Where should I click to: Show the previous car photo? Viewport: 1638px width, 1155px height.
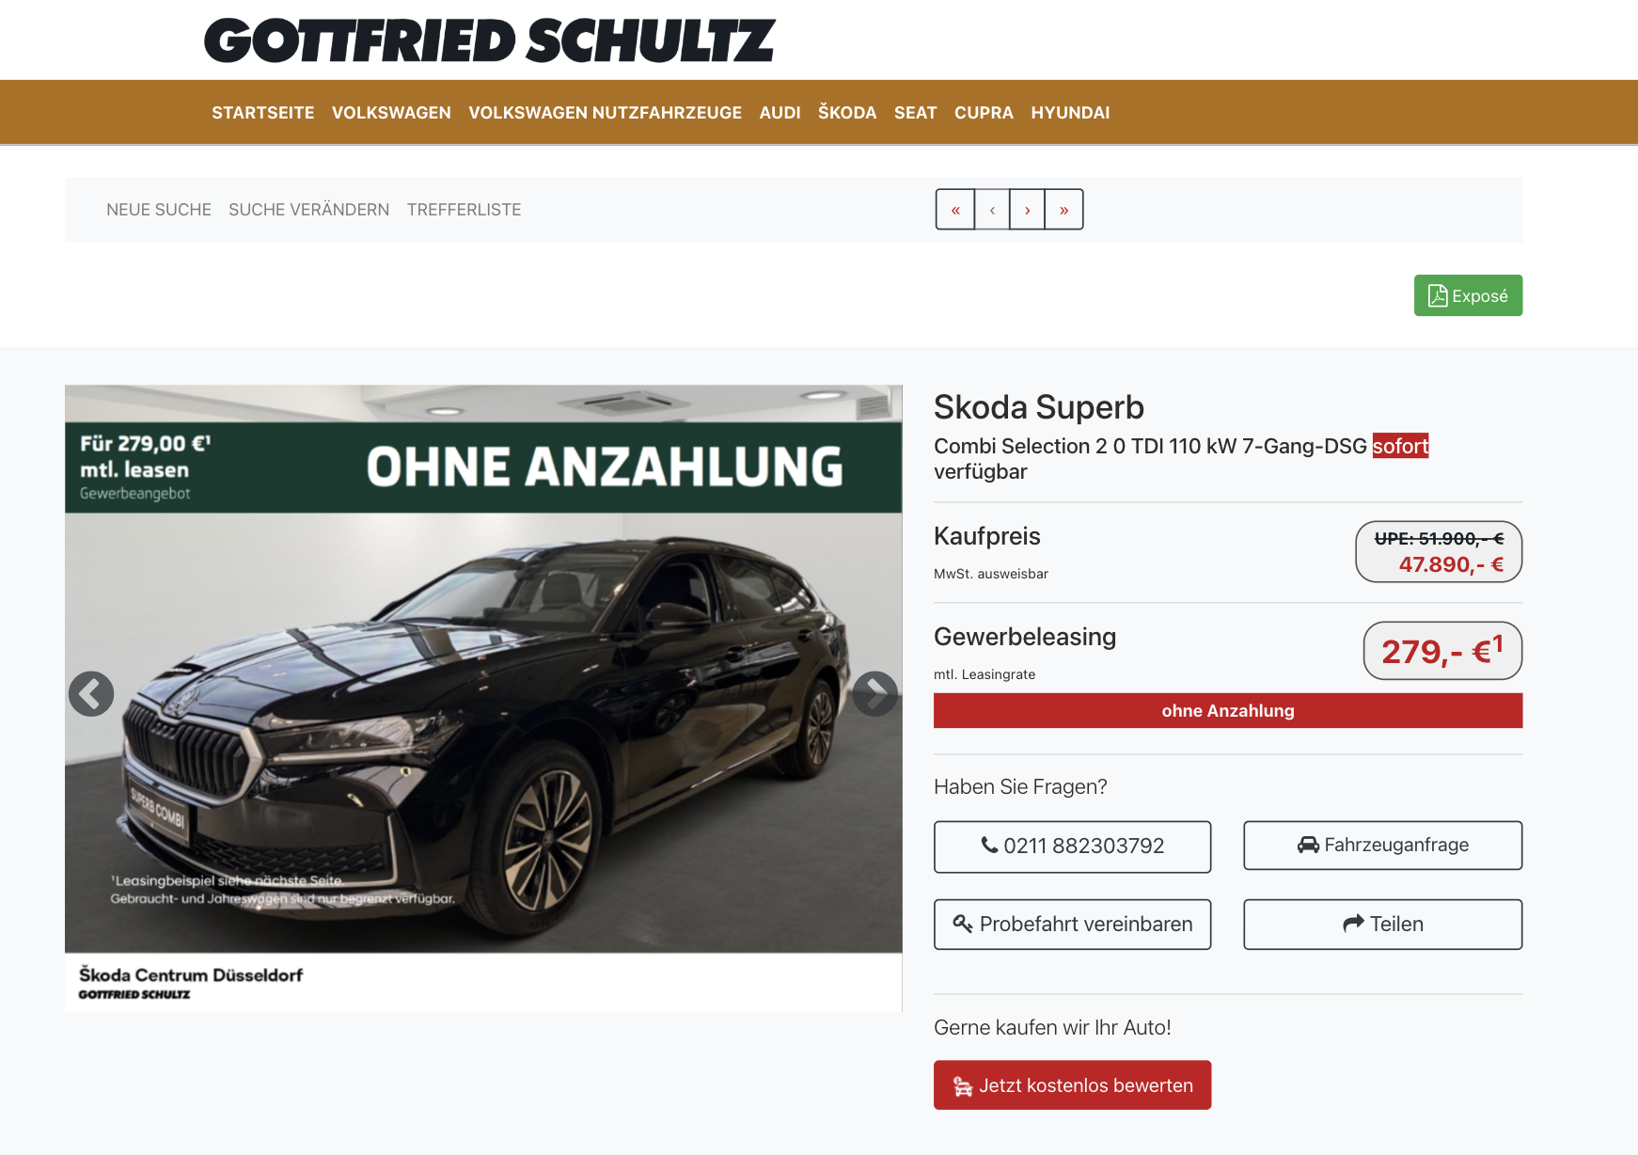91,694
